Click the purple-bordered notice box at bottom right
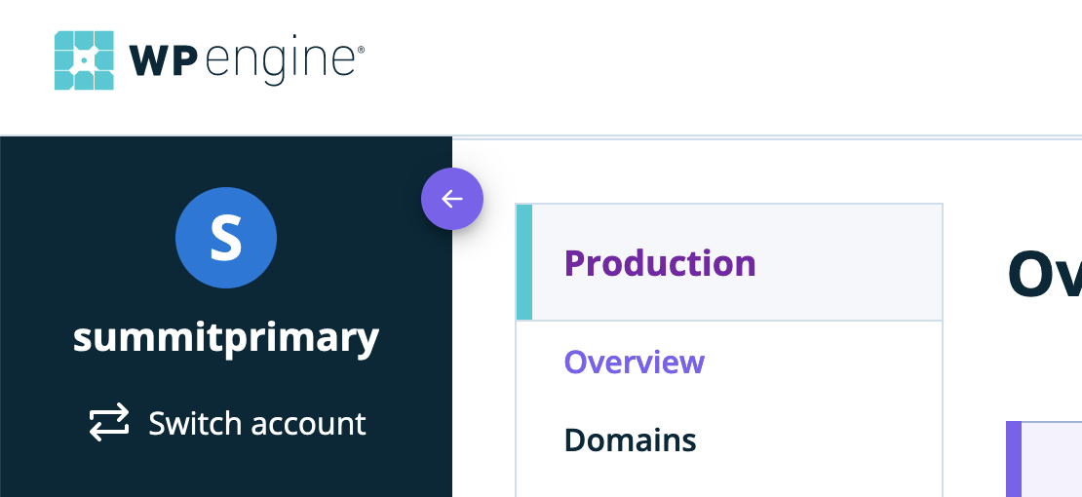The height and width of the screenshot is (497, 1082). tap(1044, 459)
